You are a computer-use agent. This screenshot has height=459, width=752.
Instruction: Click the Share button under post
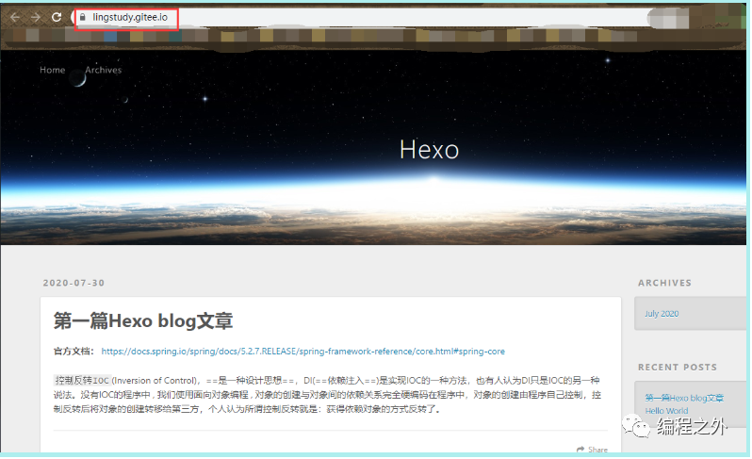coord(593,450)
